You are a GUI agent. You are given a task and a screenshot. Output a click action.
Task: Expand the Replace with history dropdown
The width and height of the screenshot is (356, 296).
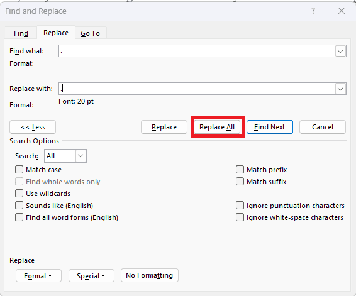tap(340, 89)
